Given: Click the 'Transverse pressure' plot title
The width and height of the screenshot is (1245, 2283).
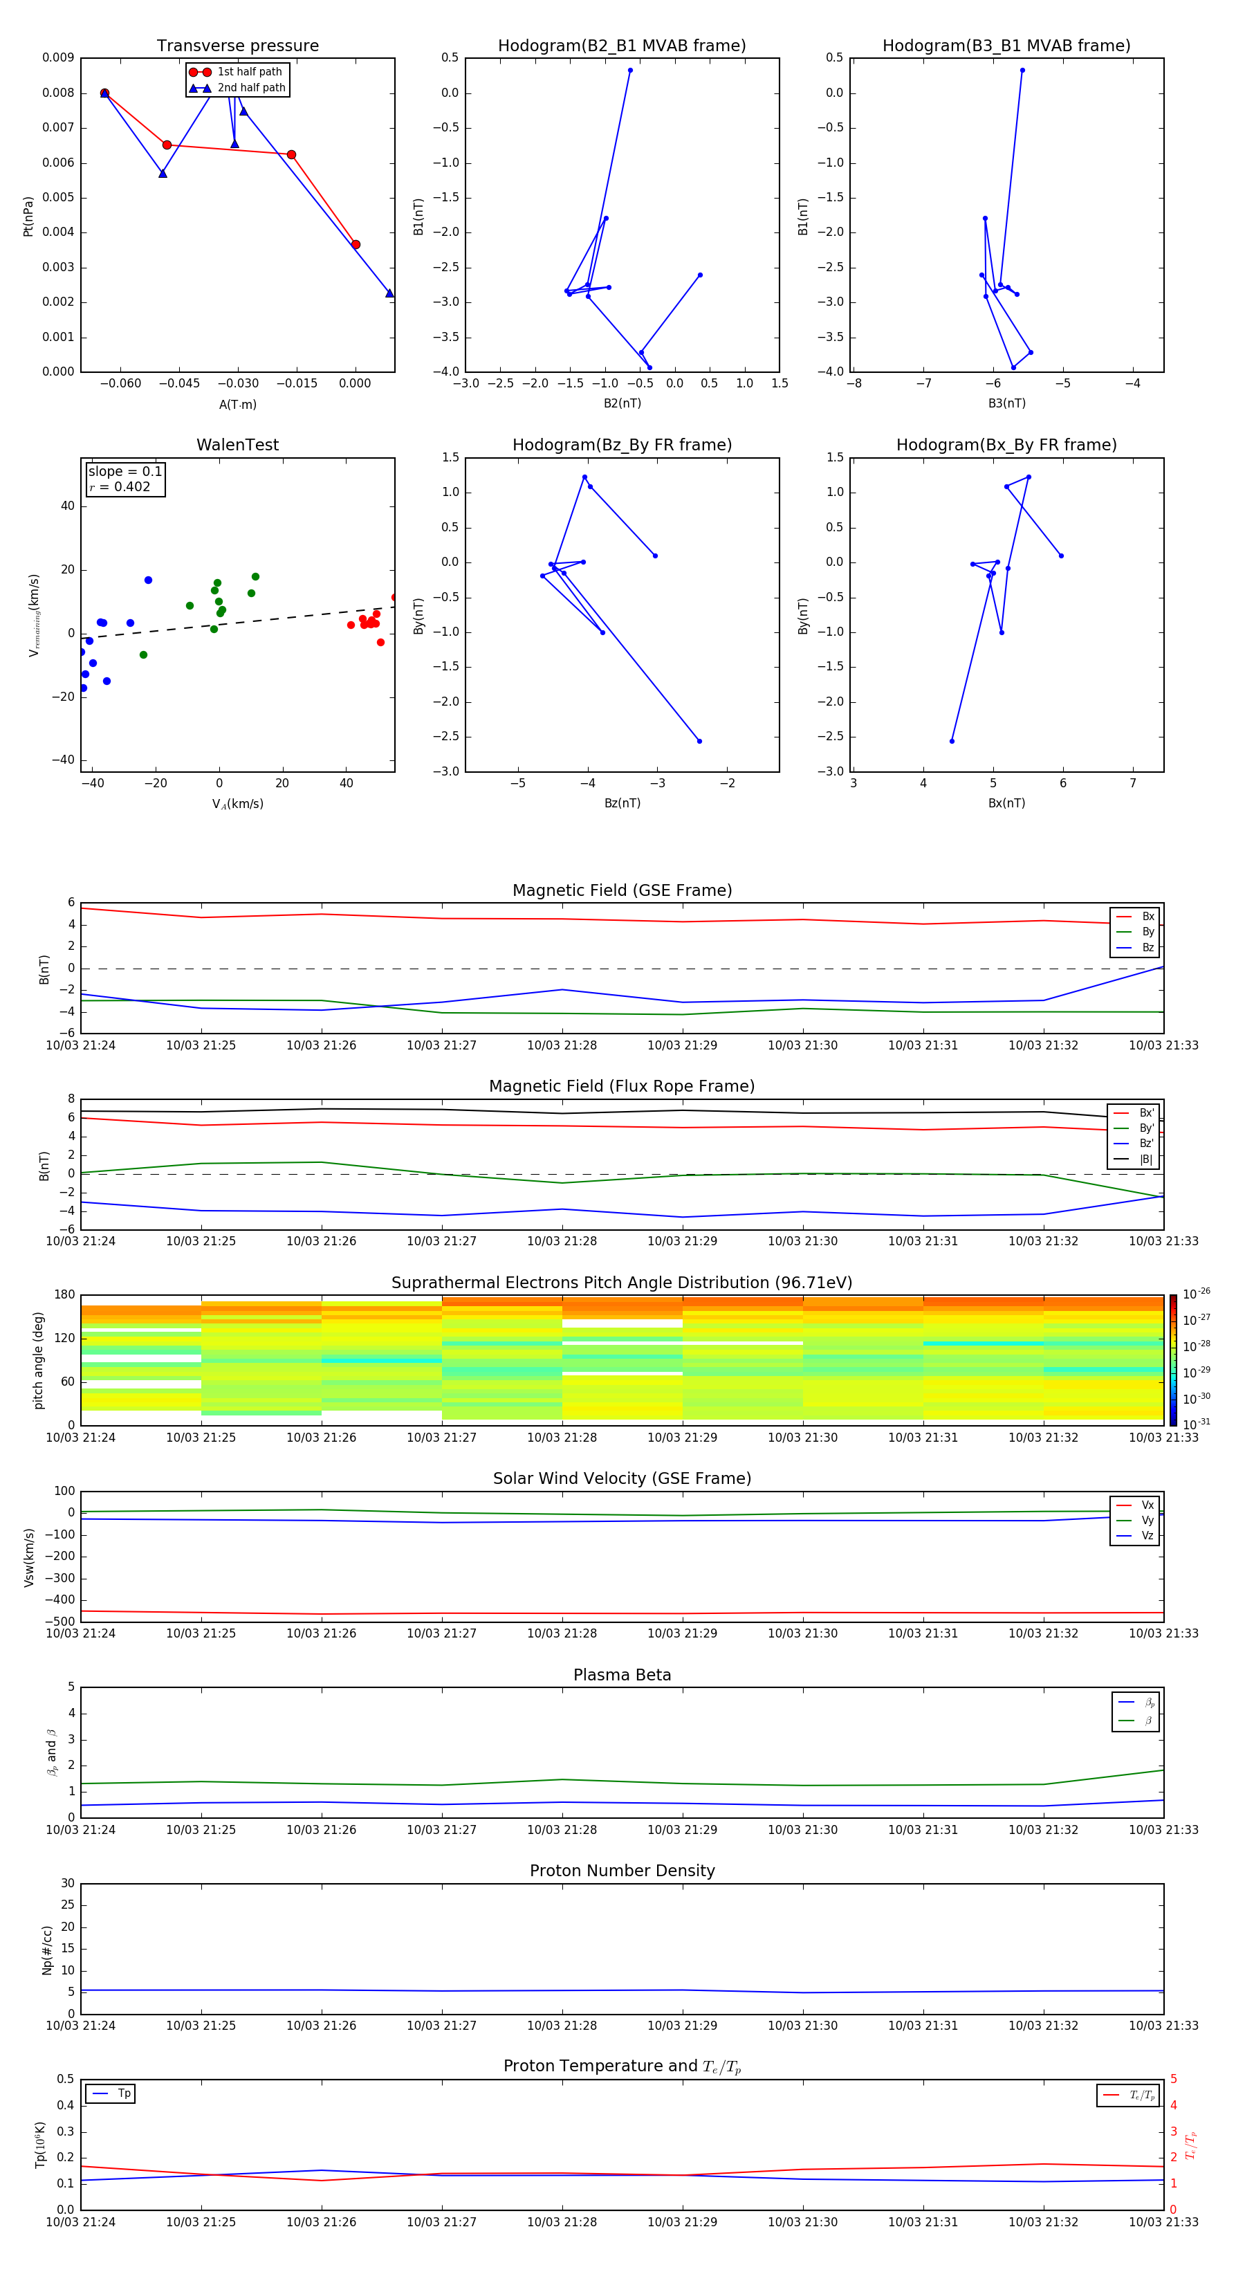Looking at the screenshot, I should click(237, 45).
